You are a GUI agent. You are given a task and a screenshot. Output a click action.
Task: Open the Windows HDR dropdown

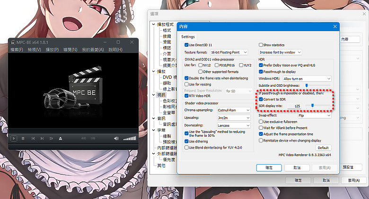[307, 79]
